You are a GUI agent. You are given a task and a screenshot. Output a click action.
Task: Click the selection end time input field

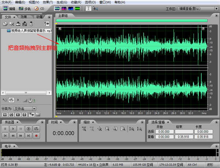pyautogui.click(x=184, y=132)
